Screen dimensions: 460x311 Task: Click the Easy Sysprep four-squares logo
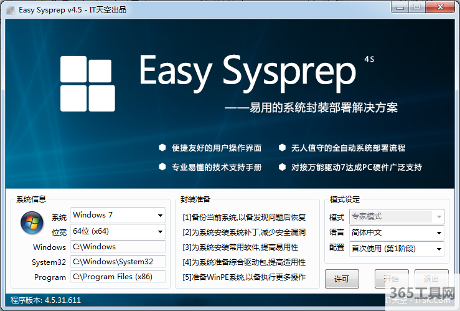[87, 83]
